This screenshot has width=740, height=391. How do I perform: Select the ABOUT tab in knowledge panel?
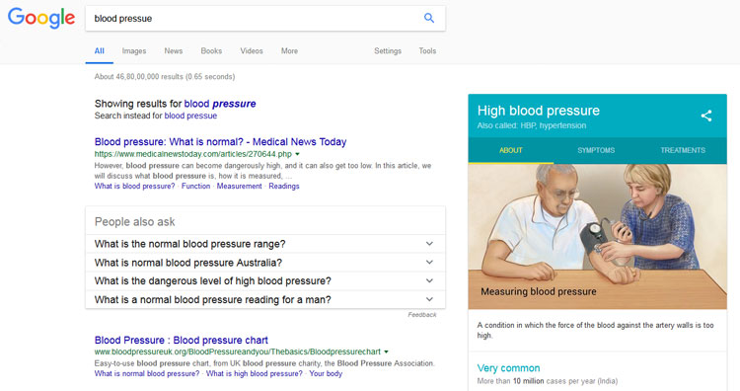pos(511,150)
